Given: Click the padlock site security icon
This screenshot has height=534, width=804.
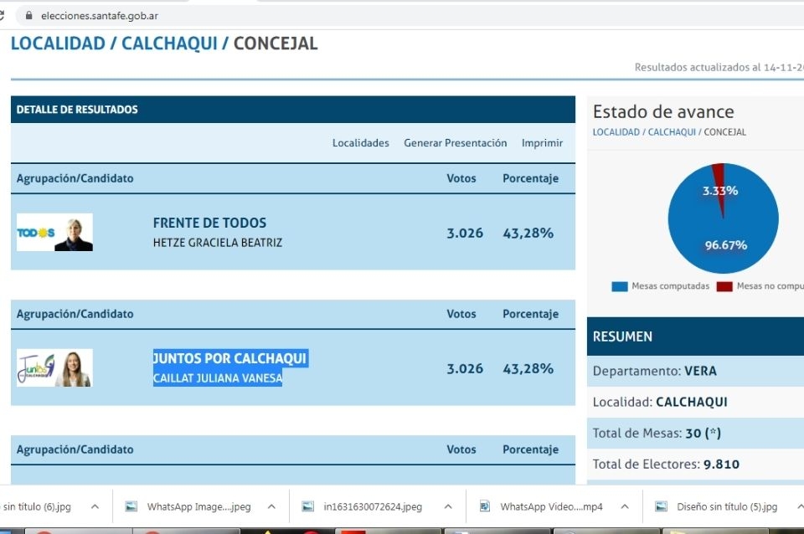Looking at the screenshot, I should (28, 15).
